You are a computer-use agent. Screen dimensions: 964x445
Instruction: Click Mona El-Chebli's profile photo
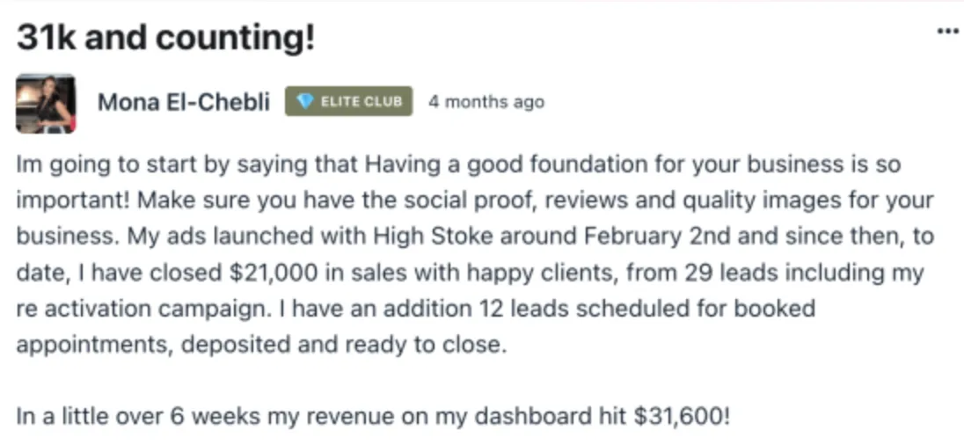(x=46, y=103)
